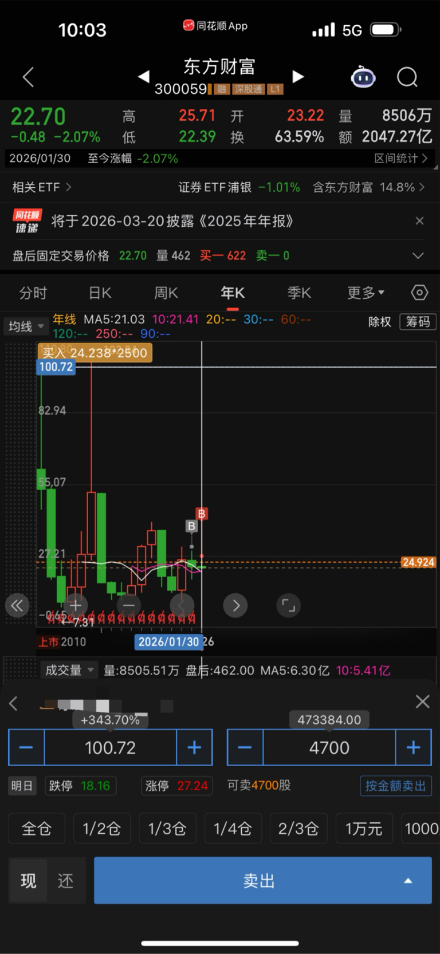Toggle 筹码 chip distribution button
The width and height of the screenshot is (440, 954).
coord(418,322)
